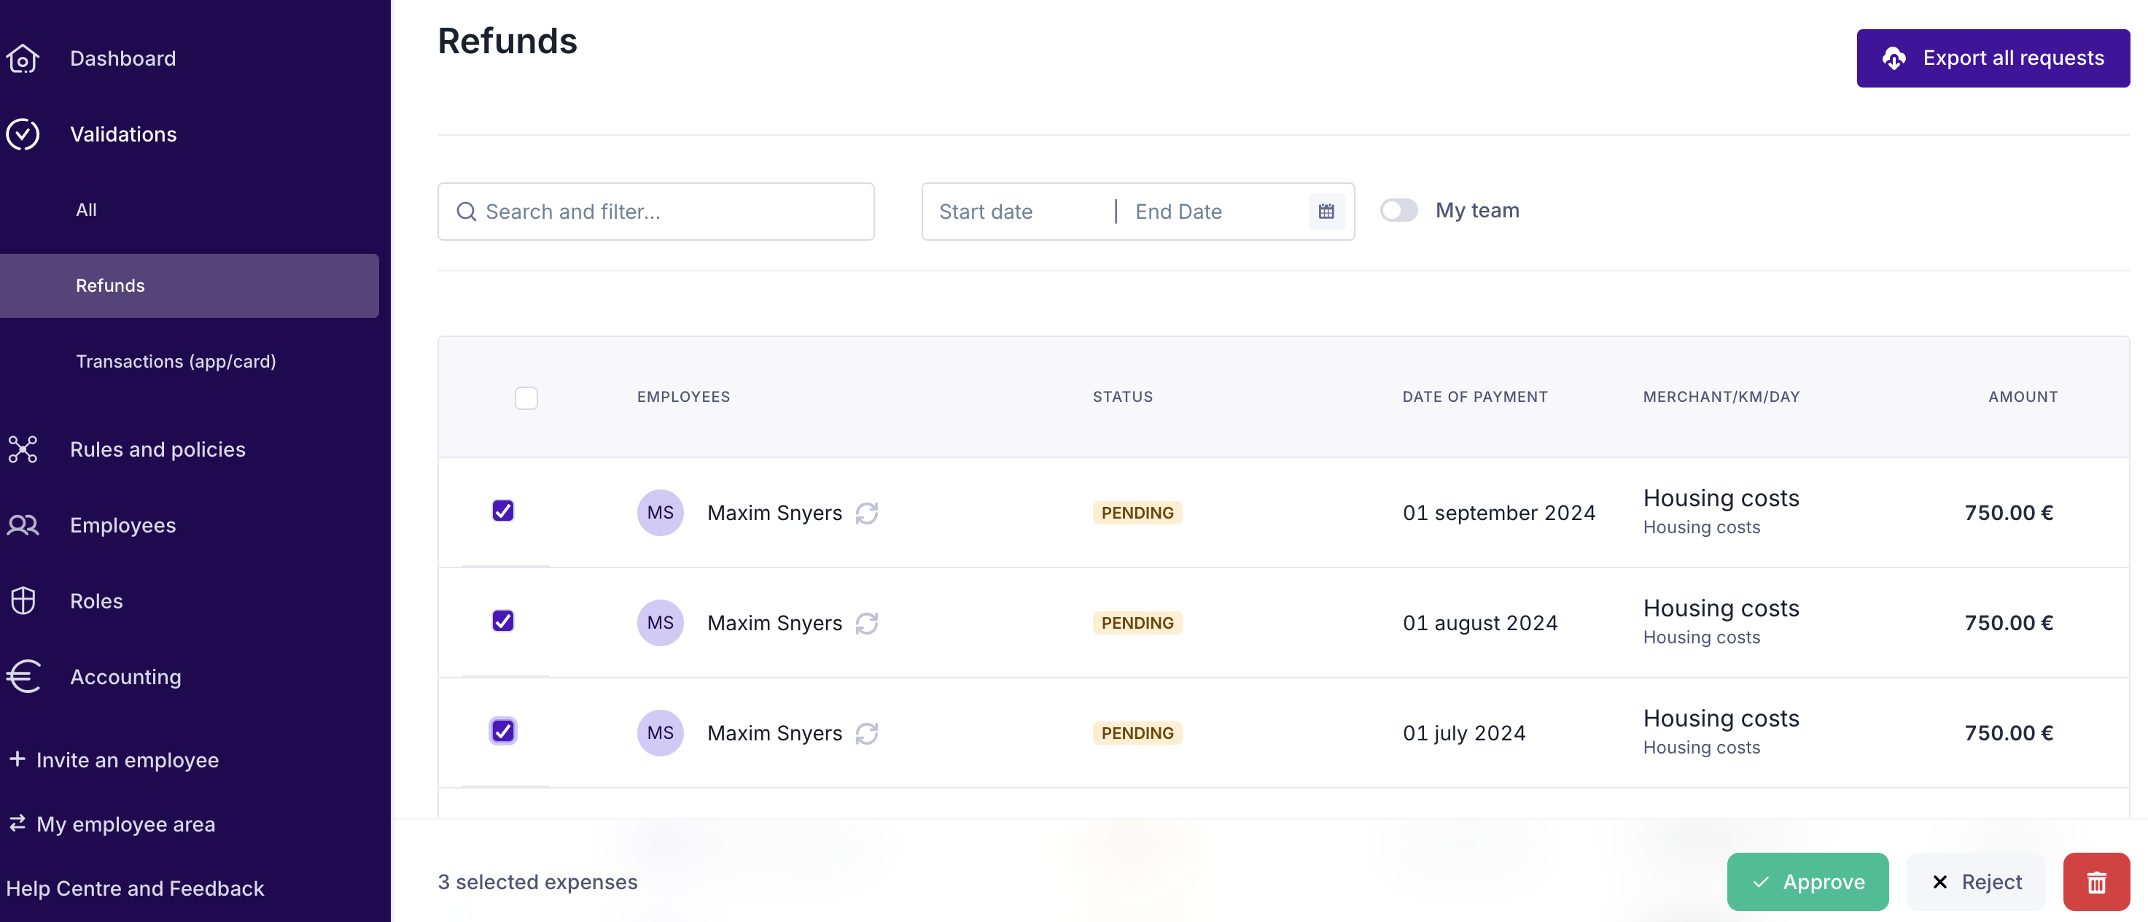
Task: Click recurring icon beside september Maxim Snyers
Action: pyautogui.click(x=866, y=513)
